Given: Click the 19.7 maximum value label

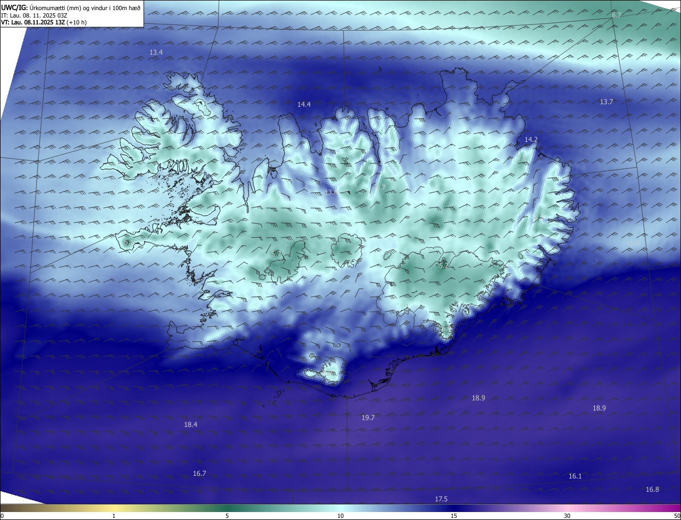Looking at the screenshot, I should tap(368, 417).
